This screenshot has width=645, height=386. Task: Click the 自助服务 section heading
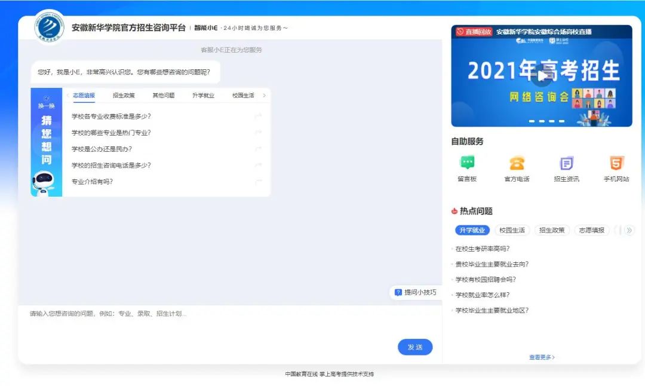click(x=467, y=141)
